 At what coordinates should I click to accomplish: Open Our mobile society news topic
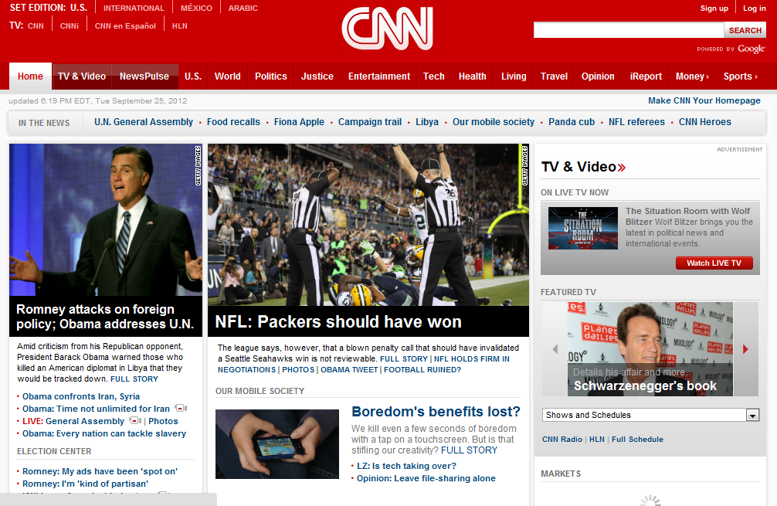[x=493, y=122]
